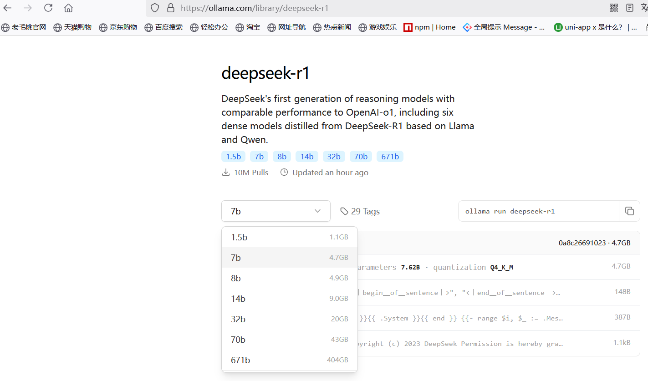Click the 32b blue tag badge
648x381 pixels.
click(334, 157)
